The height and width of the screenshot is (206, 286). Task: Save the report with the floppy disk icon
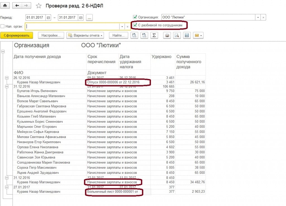pyautogui.click(x=187, y=36)
